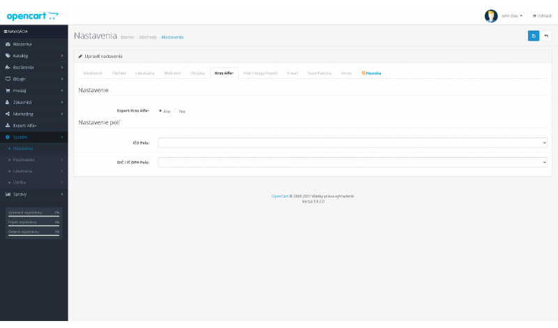Screen dimensions: 558x328
Task: Open the Lokalizácia sidebar submenu item
Action: (33, 171)
